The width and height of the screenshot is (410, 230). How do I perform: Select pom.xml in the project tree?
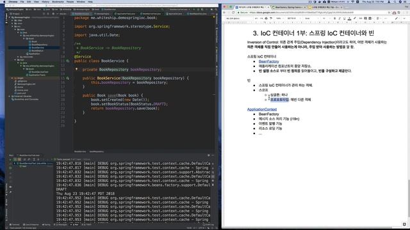(21, 93)
